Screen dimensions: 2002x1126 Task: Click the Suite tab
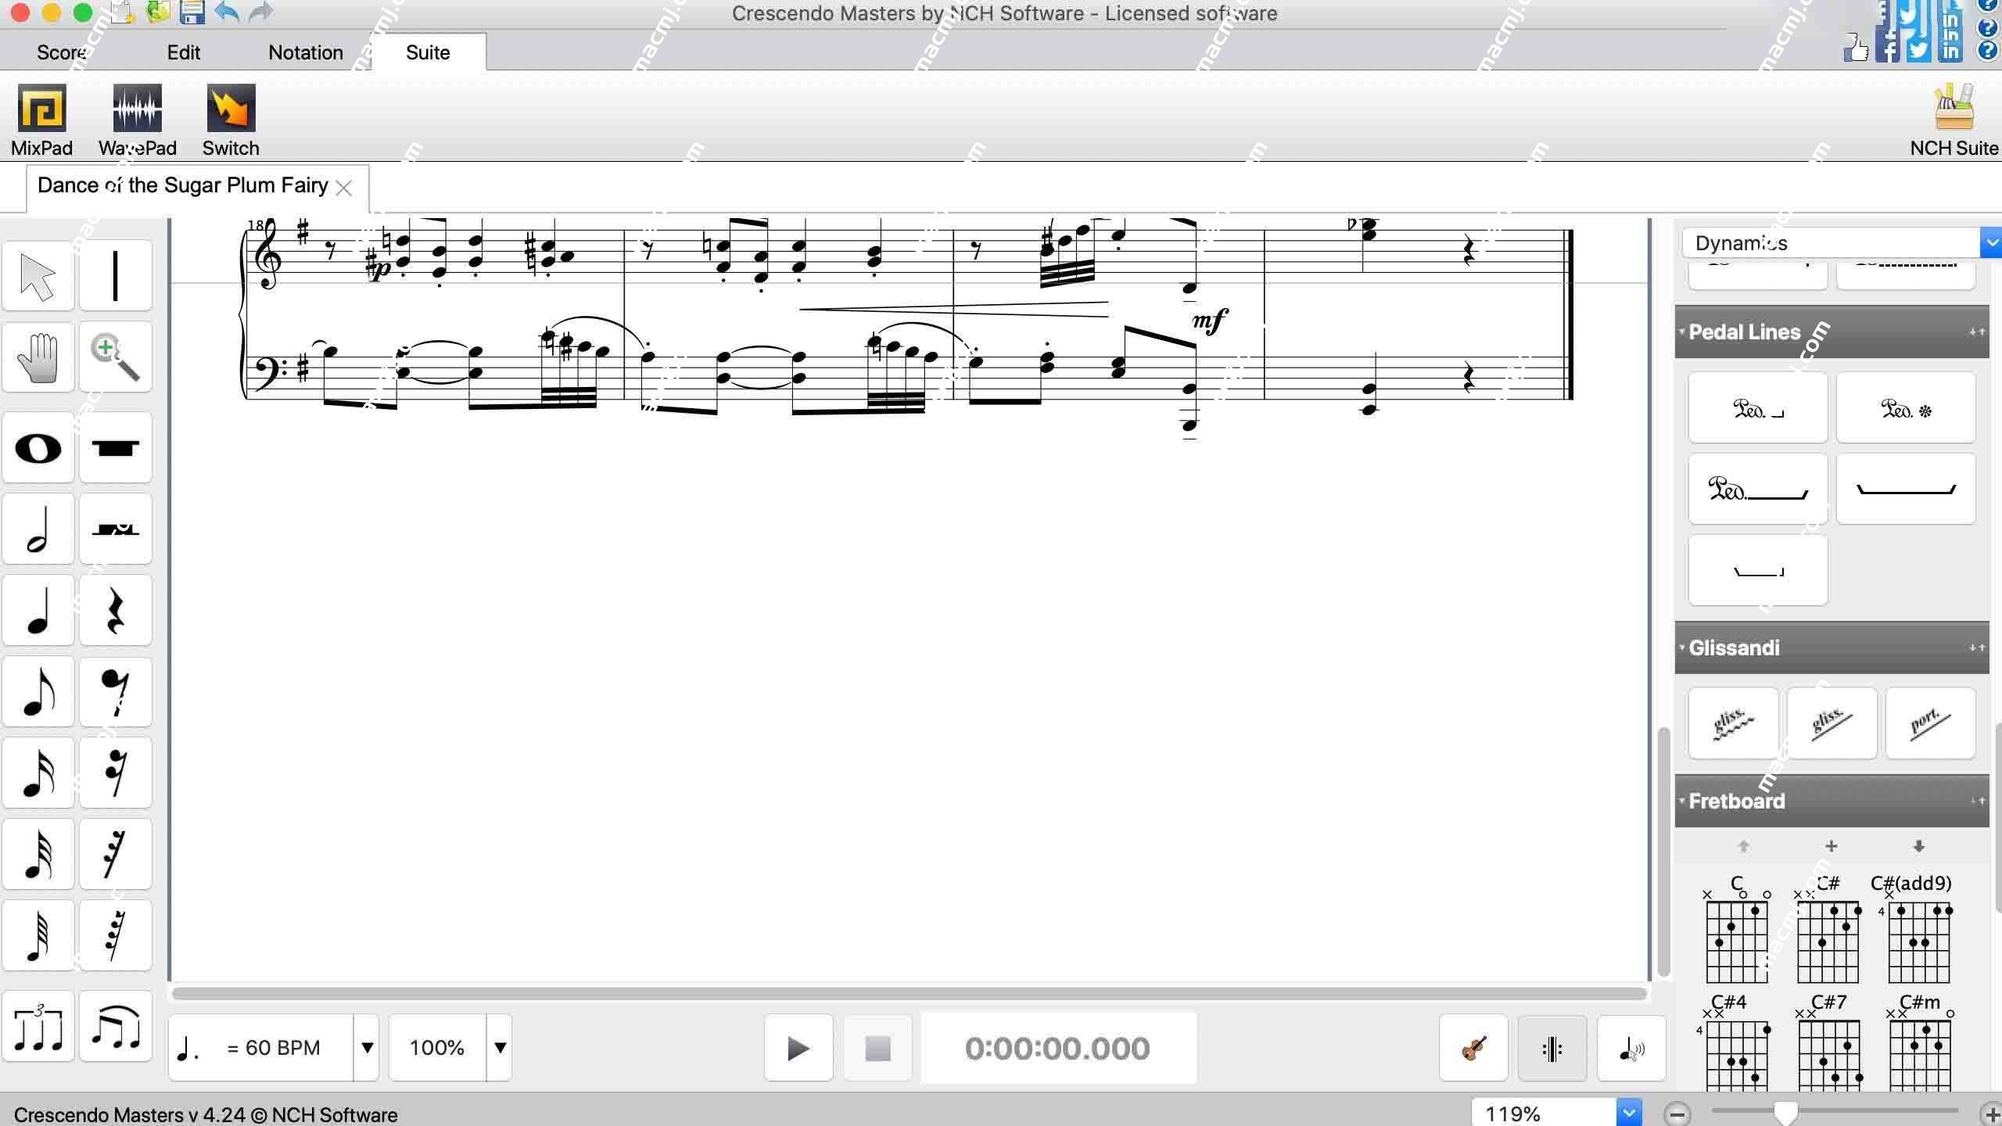point(428,52)
